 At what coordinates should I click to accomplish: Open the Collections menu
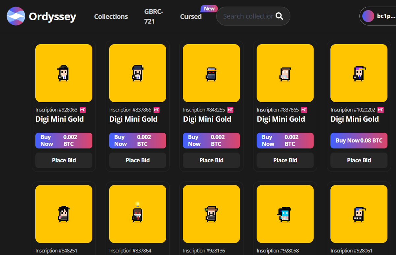click(x=111, y=16)
